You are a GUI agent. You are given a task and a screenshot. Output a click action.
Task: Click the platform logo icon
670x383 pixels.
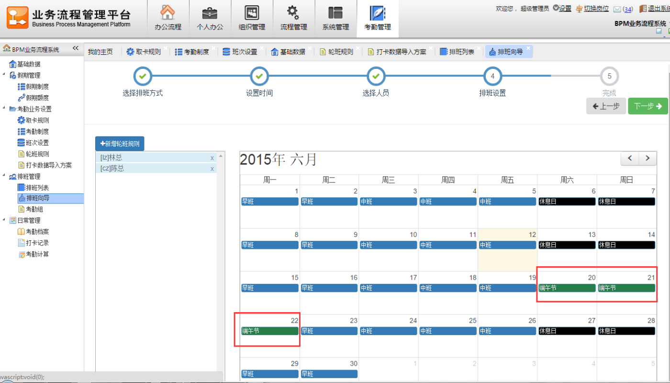click(17, 18)
